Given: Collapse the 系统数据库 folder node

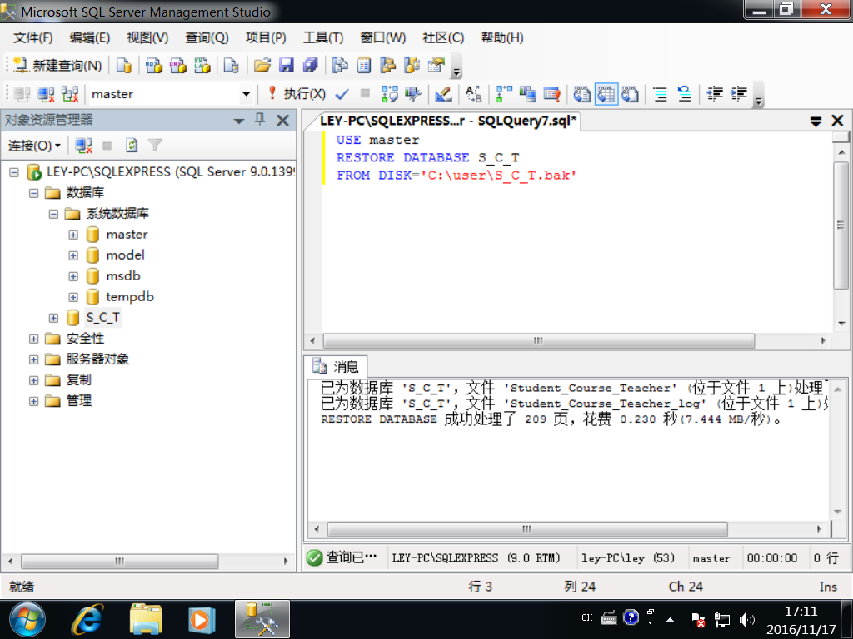Looking at the screenshot, I should click(x=53, y=214).
